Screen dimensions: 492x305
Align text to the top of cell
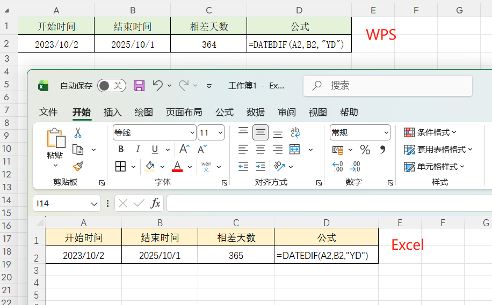click(x=243, y=131)
